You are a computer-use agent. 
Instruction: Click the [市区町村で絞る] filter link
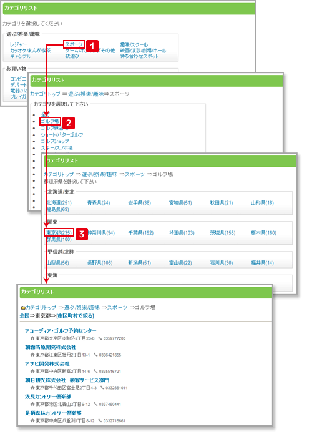tap(75, 315)
